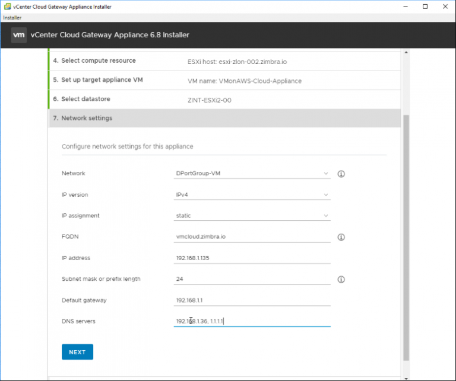Click the scrollbar up arrow

click(x=406, y=53)
